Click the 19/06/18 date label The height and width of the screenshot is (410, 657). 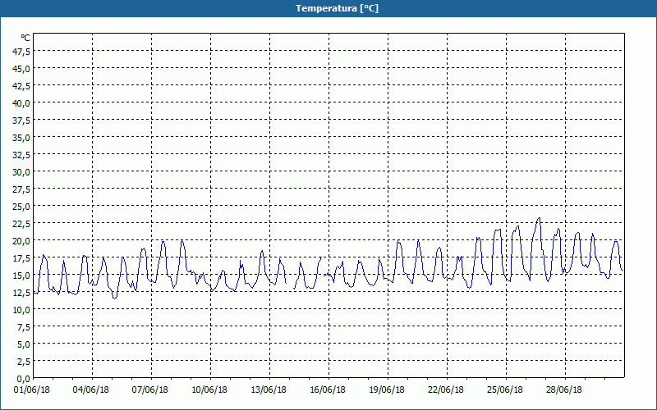point(387,390)
